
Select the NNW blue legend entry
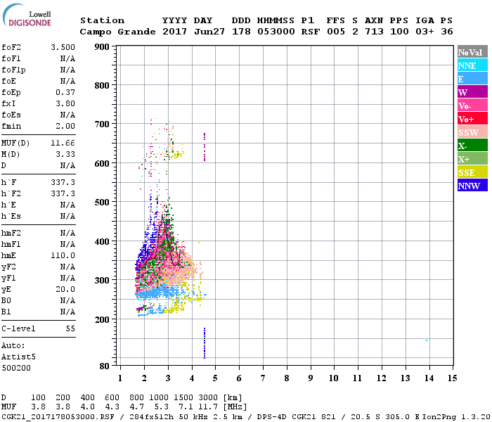(472, 186)
